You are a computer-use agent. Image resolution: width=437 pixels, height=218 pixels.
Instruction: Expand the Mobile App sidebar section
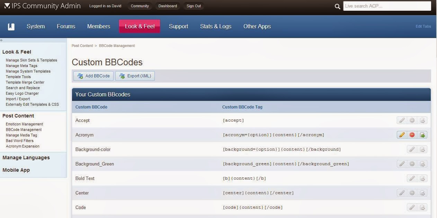coord(16,170)
